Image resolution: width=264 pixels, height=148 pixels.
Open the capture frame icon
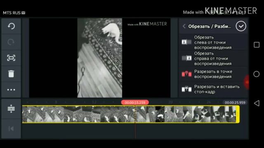tap(11, 58)
